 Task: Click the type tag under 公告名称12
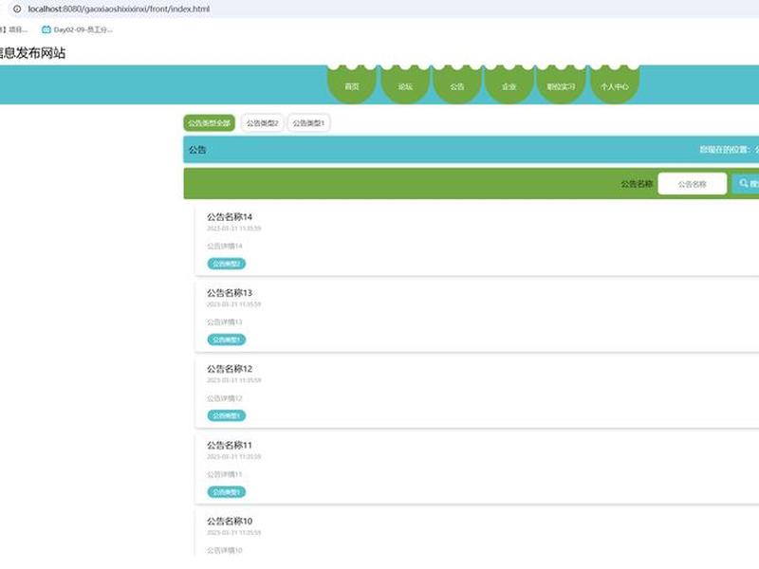(x=227, y=415)
